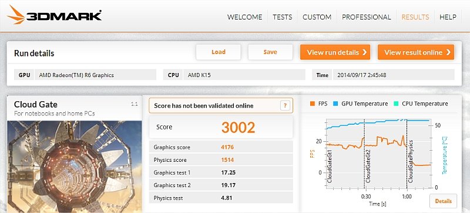Click the run time 2014/09/17 2:45:48
Image resolution: width=470 pixels, height=213 pixels.
point(362,75)
